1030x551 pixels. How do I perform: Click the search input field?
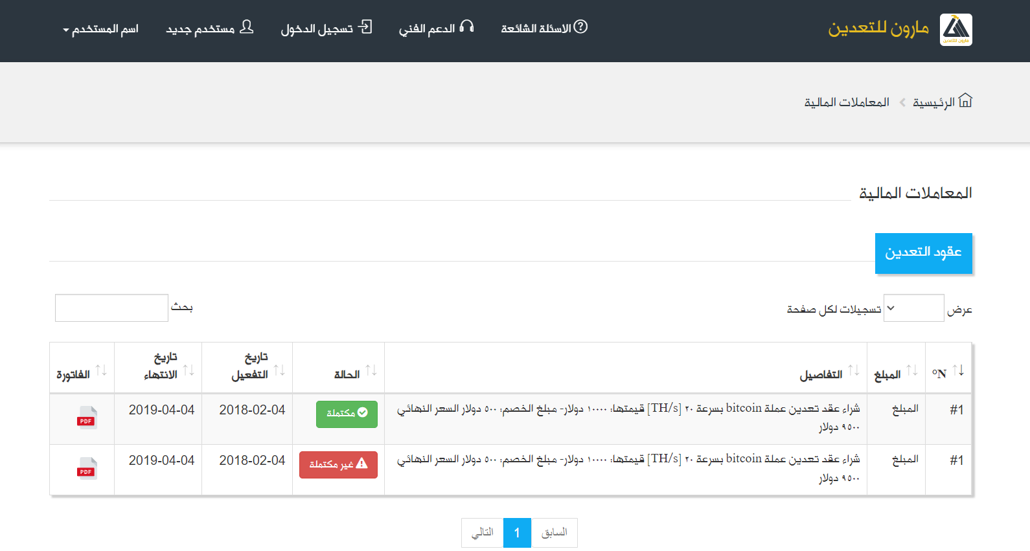[111, 308]
